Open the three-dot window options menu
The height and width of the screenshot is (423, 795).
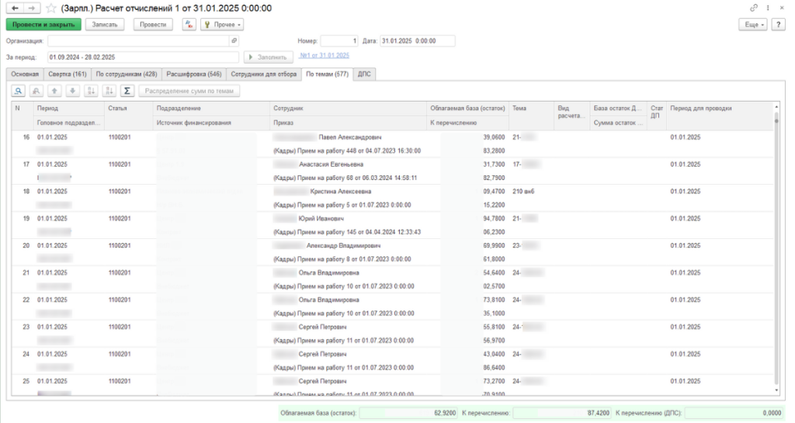(768, 8)
